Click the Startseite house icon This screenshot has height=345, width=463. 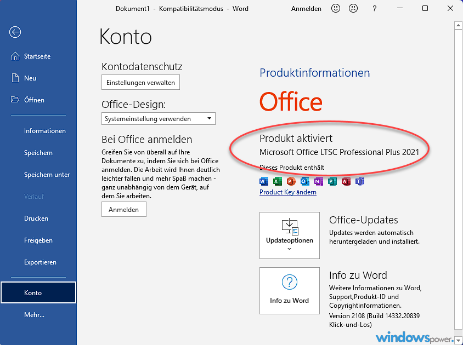(x=15, y=56)
